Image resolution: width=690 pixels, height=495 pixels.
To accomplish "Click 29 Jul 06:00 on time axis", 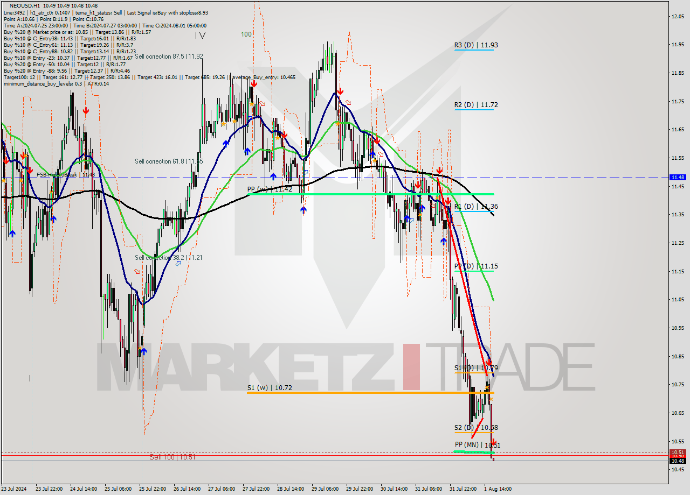I will [x=325, y=489].
